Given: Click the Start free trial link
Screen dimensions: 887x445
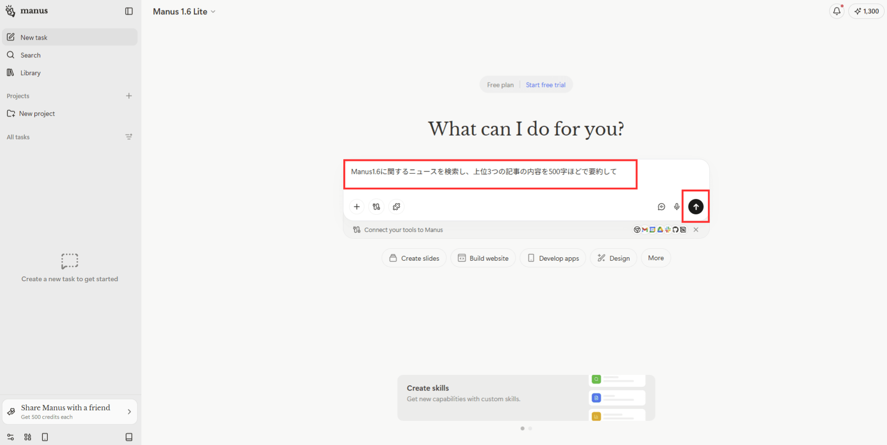Looking at the screenshot, I should [x=545, y=85].
